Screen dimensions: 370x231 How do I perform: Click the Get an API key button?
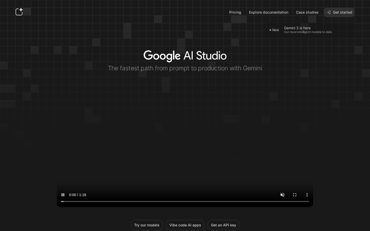coord(223,225)
